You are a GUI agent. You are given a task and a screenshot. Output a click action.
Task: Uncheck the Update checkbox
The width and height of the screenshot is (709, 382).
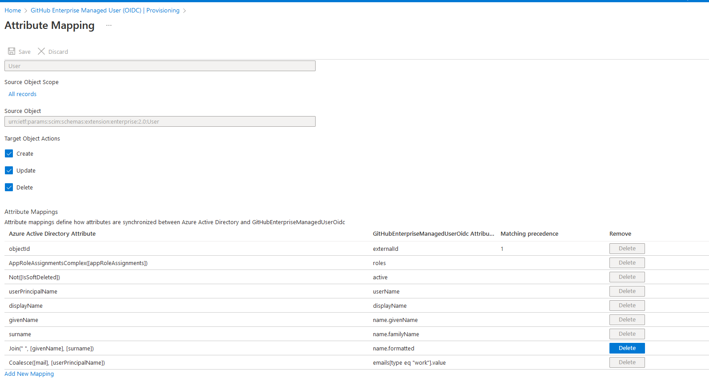pyautogui.click(x=9, y=170)
